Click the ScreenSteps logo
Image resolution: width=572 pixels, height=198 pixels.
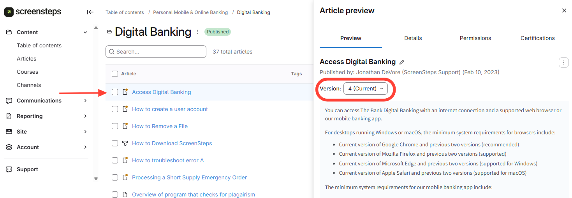pos(33,12)
